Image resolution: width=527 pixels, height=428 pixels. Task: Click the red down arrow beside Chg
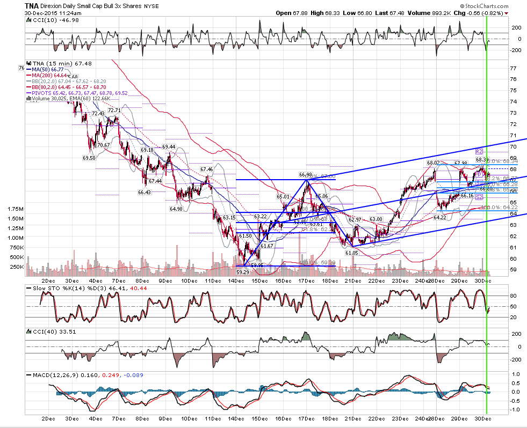click(x=506, y=13)
